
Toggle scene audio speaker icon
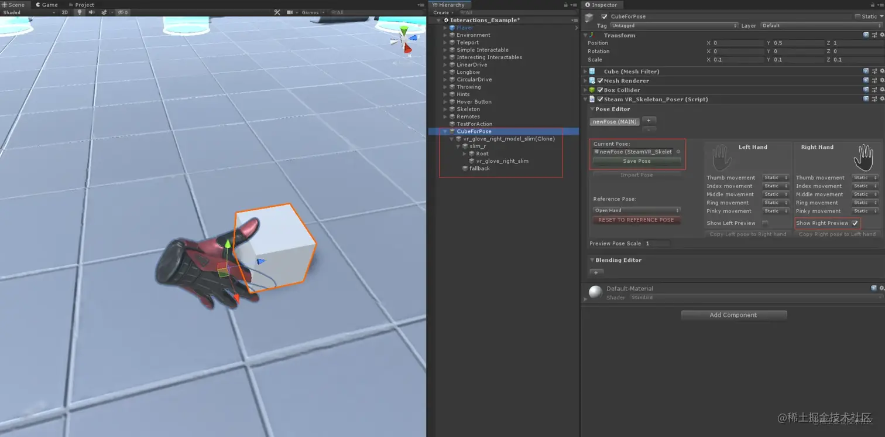[x=92, y=12]
